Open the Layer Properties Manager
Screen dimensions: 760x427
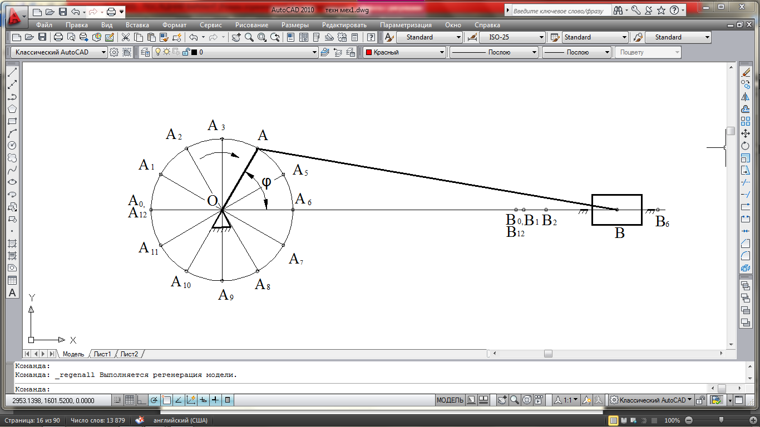coord(146,52)
